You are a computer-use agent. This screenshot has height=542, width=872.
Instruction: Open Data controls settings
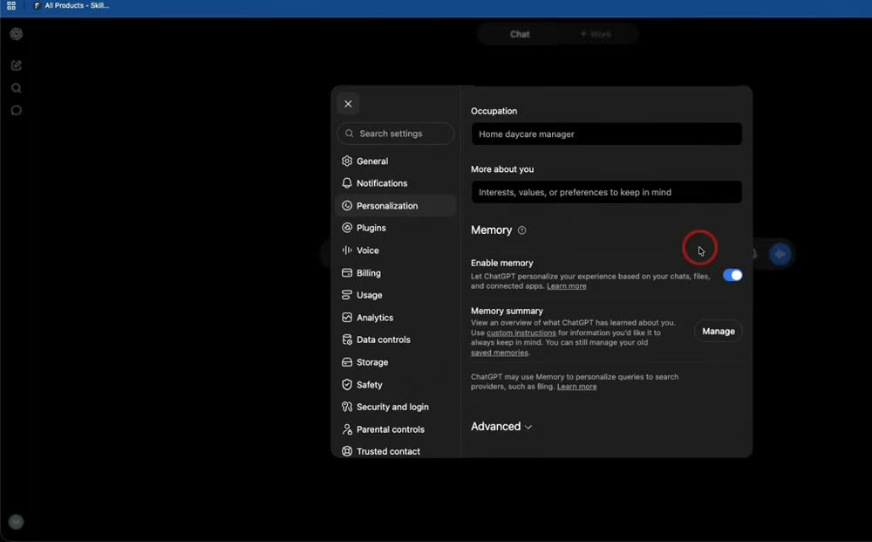(x=395, y=340)
